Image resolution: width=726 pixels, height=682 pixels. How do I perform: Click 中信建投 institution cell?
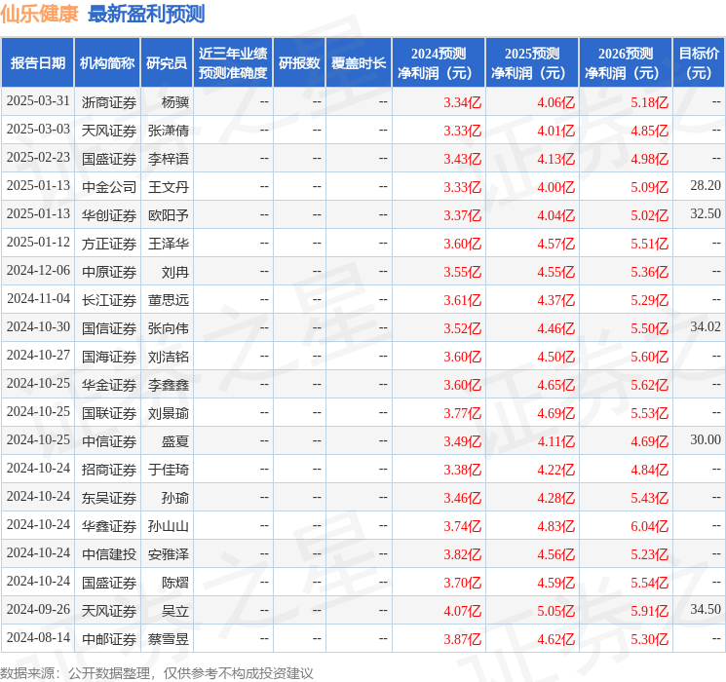point(109,554)
